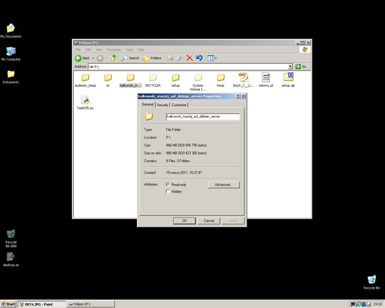385x308 pixels.
Task: Select the setup.zip archive
Action: point(288,80)
